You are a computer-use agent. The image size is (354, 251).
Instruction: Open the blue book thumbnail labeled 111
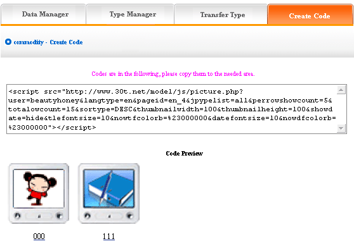(x=109, y=193)
